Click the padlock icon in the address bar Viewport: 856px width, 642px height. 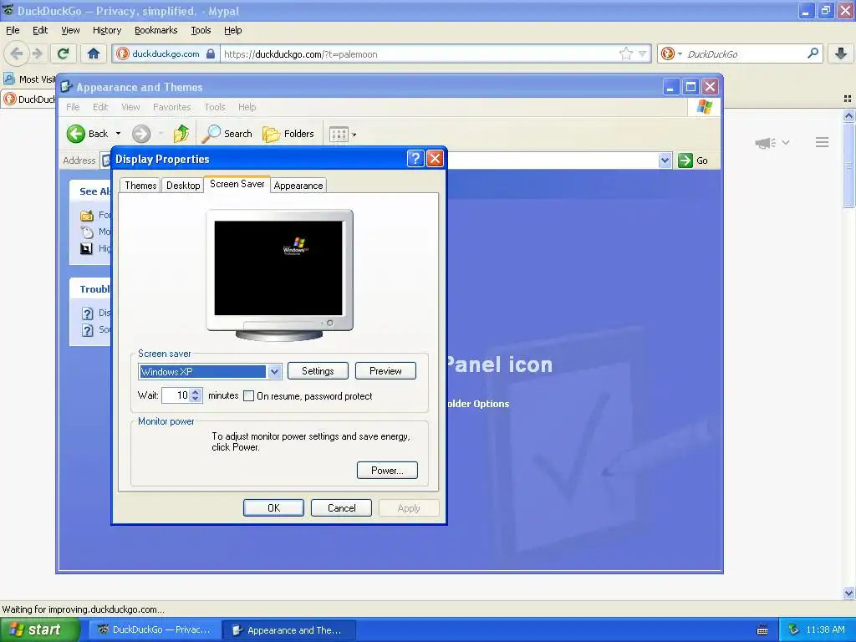click(211, 53)
